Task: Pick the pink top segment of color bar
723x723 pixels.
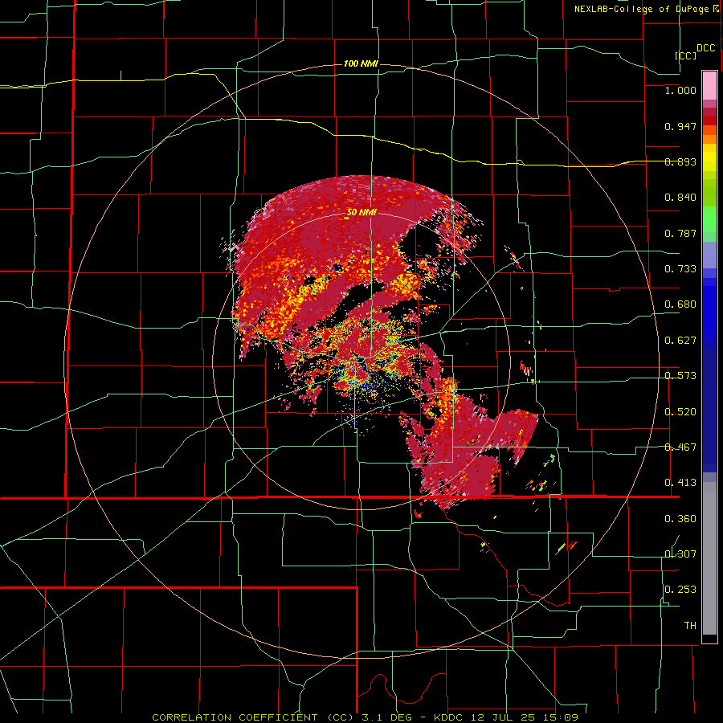Action: pos(709,86)
